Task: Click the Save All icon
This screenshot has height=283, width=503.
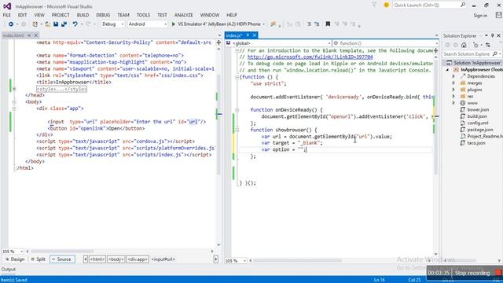Action: [x=64, y=24]
